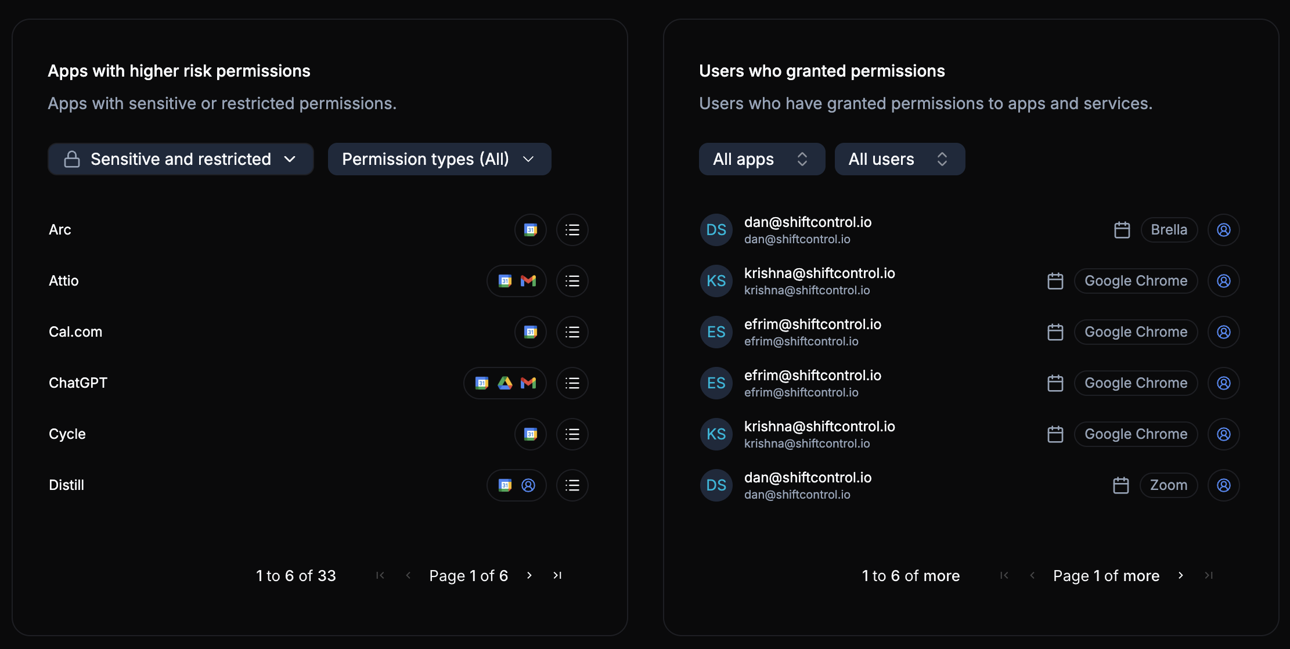Open the Sensitive and restricted filter dropdown

[180, 158]
